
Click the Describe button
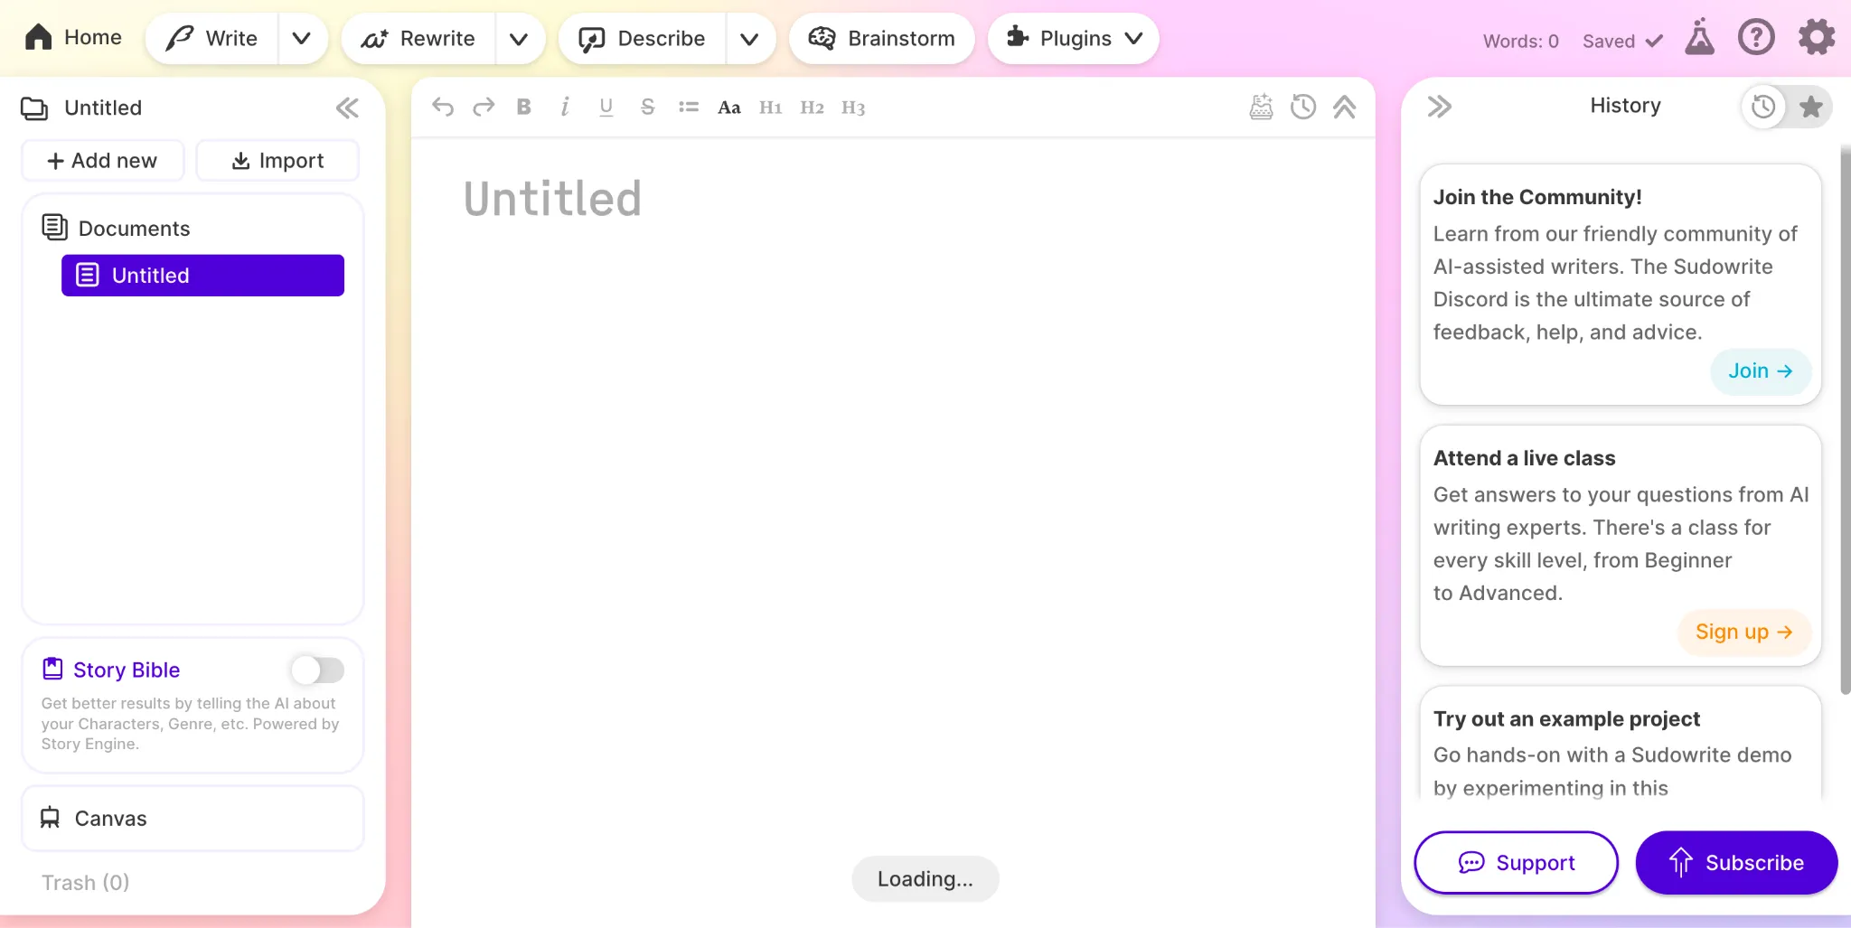coord(643,38)
